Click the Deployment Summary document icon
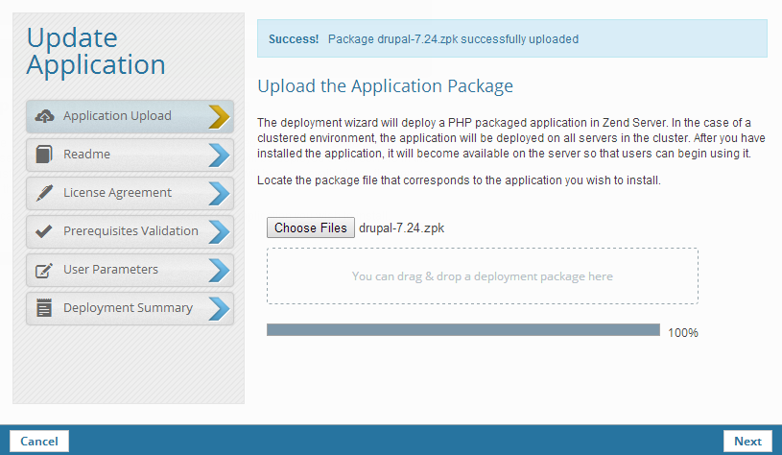782x455 pixels. tap(44, 308)
